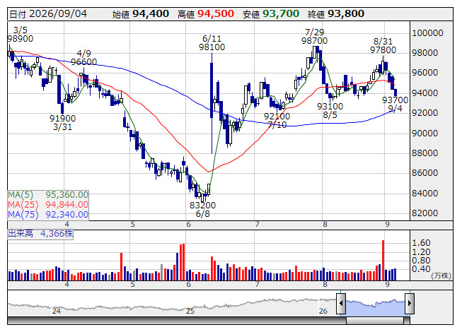
Task: Click month 6 label on price chart axis
Action: (189, 225)
